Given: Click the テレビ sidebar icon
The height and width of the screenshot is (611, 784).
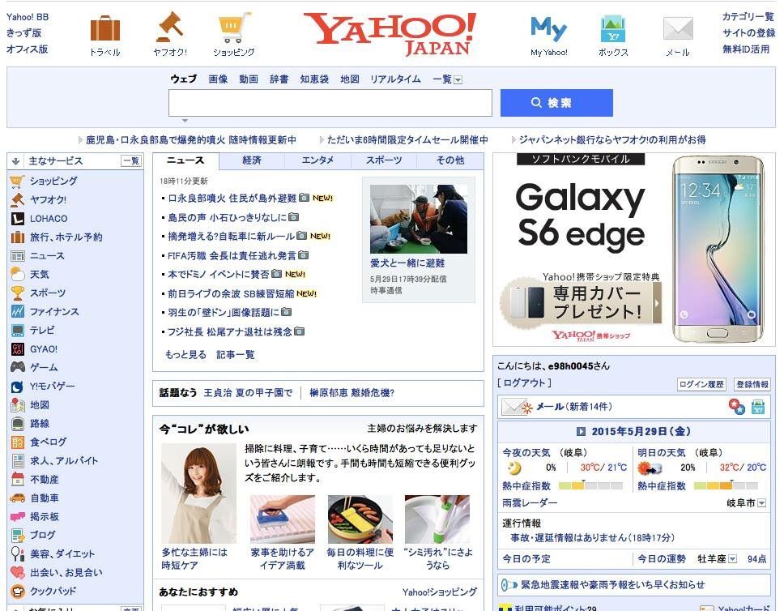Looking at the screenshot, I should tap(18, 331).
